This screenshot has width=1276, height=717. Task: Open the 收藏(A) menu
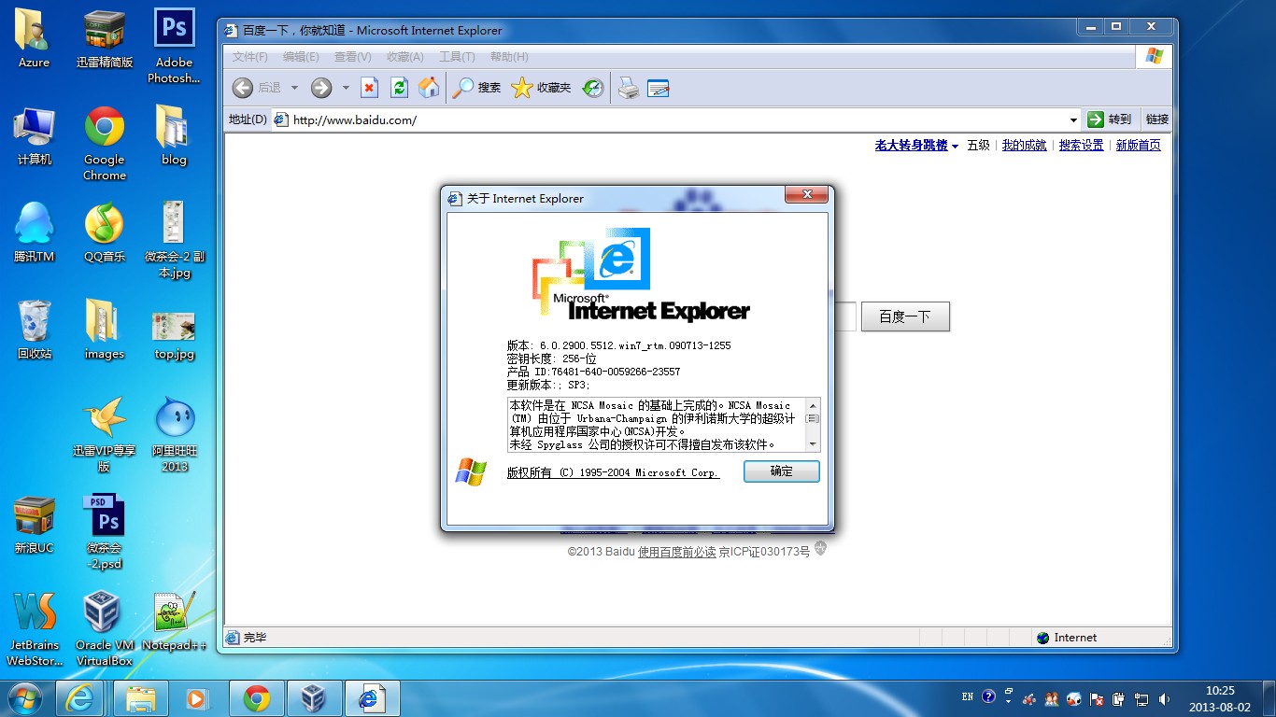404,57
